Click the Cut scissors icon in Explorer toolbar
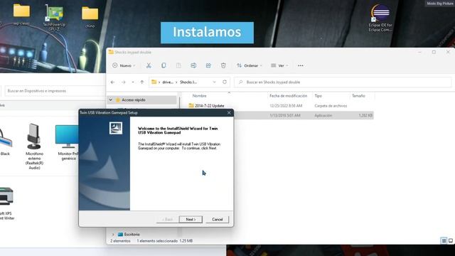Screen dimensions: 455x256 pos(149,65)
